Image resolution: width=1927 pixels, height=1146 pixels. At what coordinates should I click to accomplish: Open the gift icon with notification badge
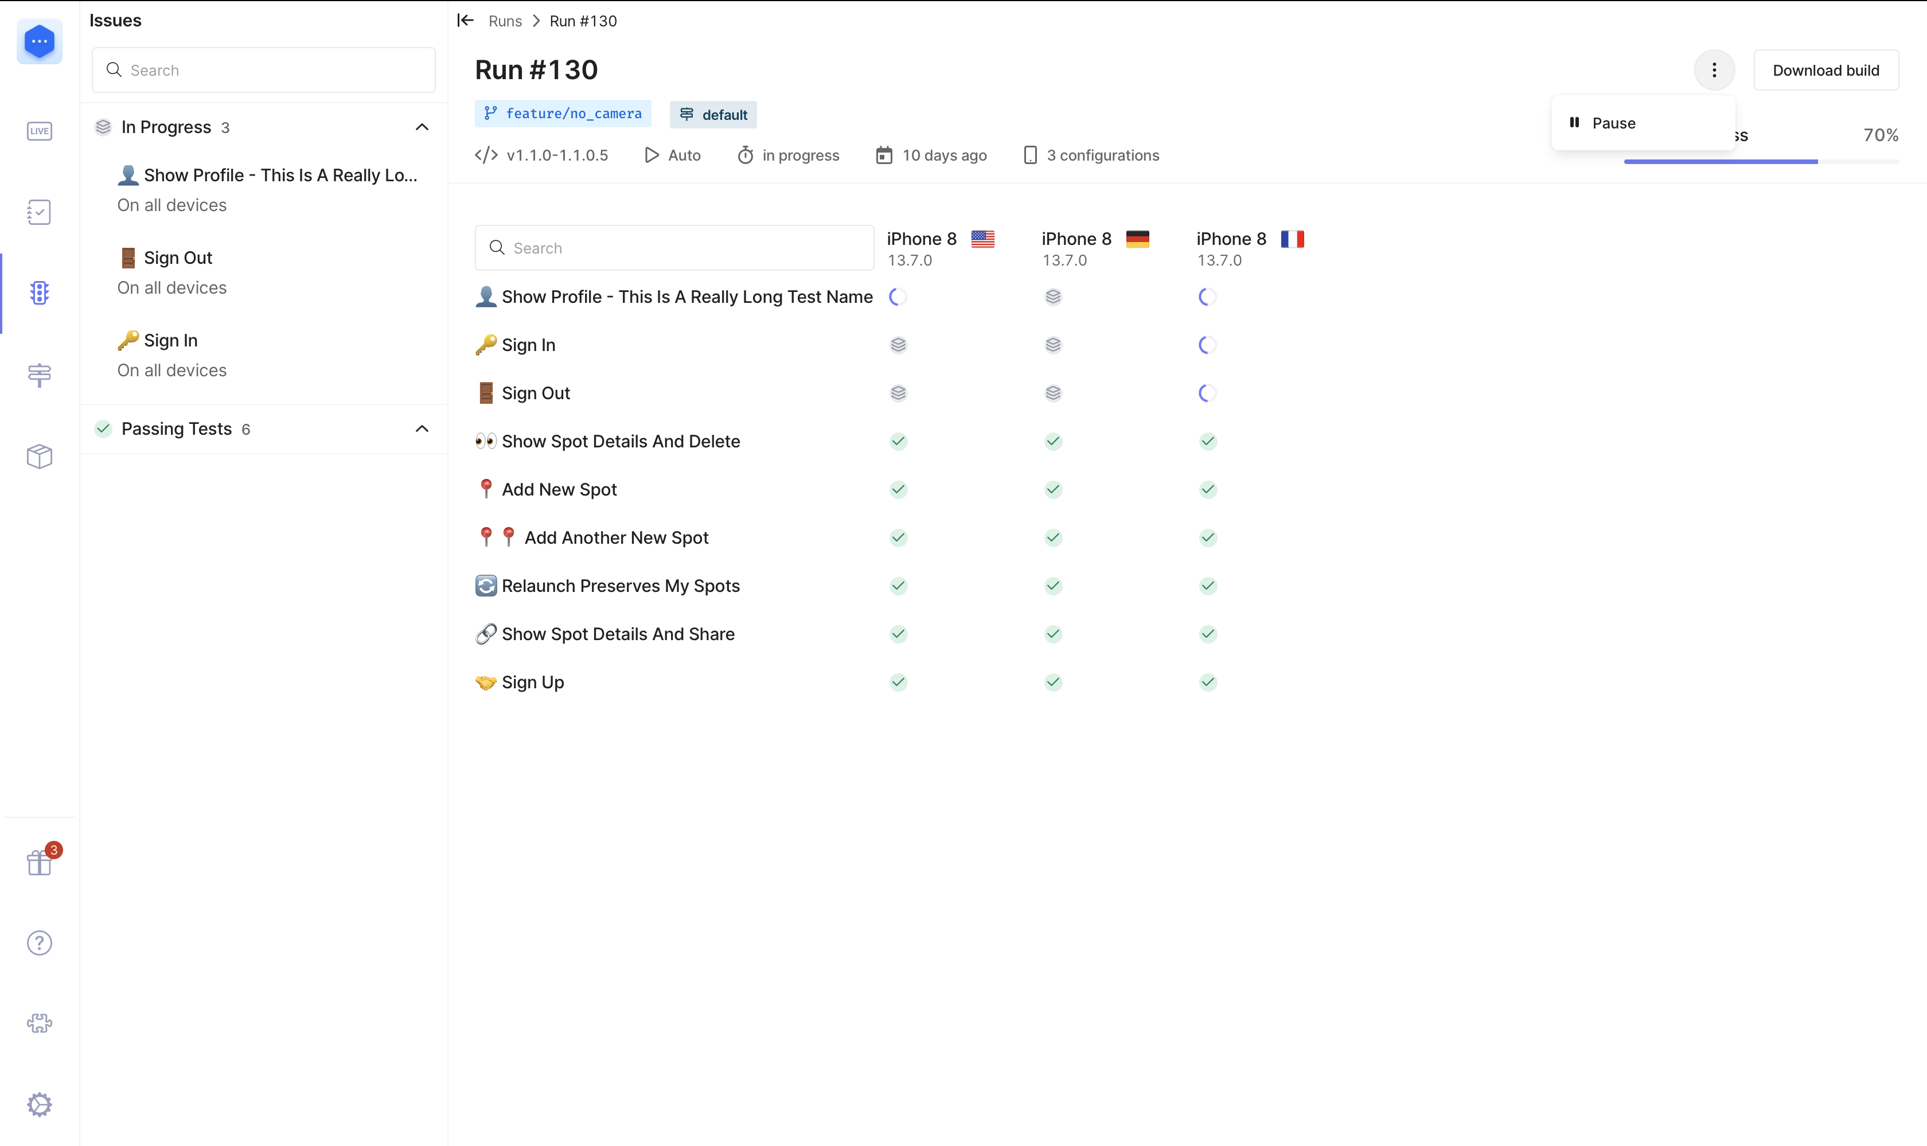click(x=40, y=863)
